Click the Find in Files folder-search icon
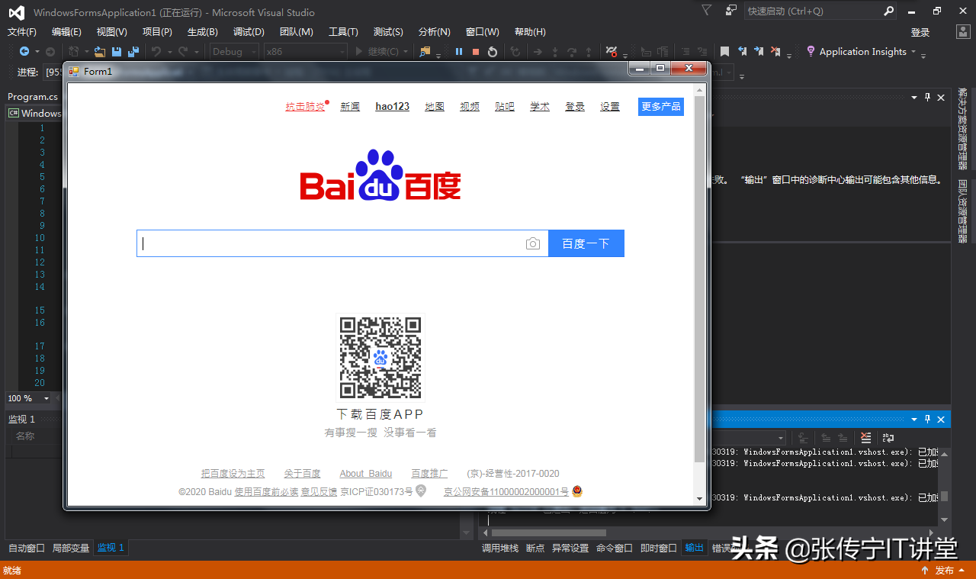The width and height of the screenshot is (976, 579). [425, 52]
